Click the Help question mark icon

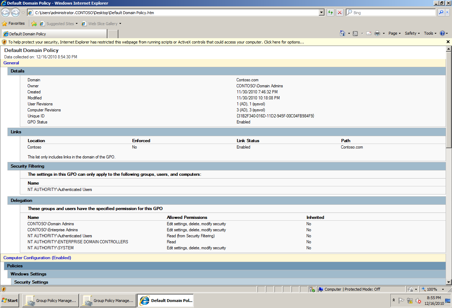pyautogui.click(x=443, y=33)
